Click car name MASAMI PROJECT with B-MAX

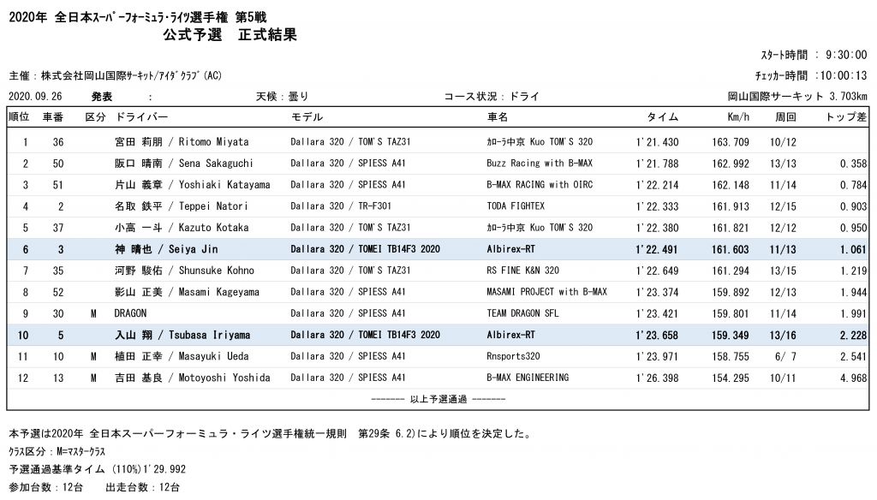coord(547,292)
